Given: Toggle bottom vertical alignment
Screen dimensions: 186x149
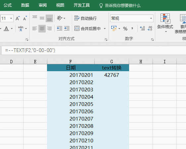Looking at the screenshot, I should point(49,19).
